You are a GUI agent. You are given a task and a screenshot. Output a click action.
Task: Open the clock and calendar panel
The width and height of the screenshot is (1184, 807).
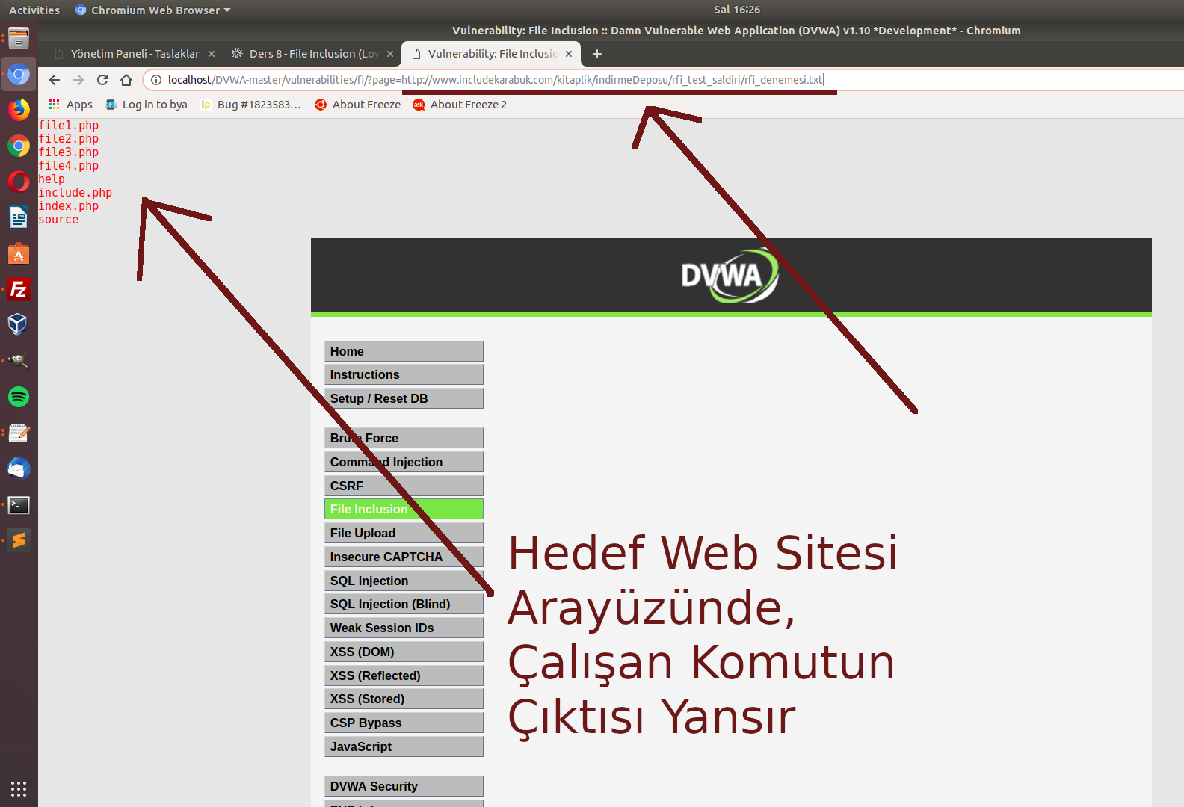pyautogui.click(x=737, y=10)
